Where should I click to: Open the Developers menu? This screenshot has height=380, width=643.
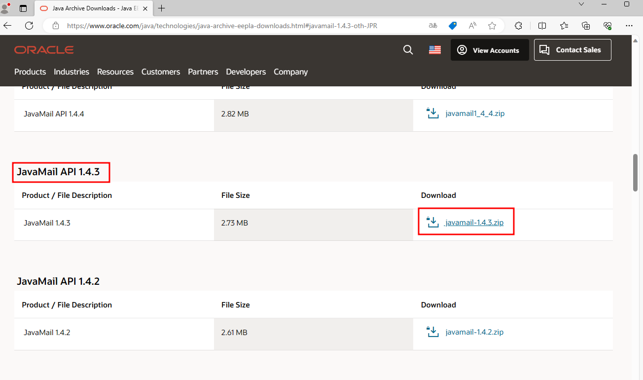tap(246, 72)
